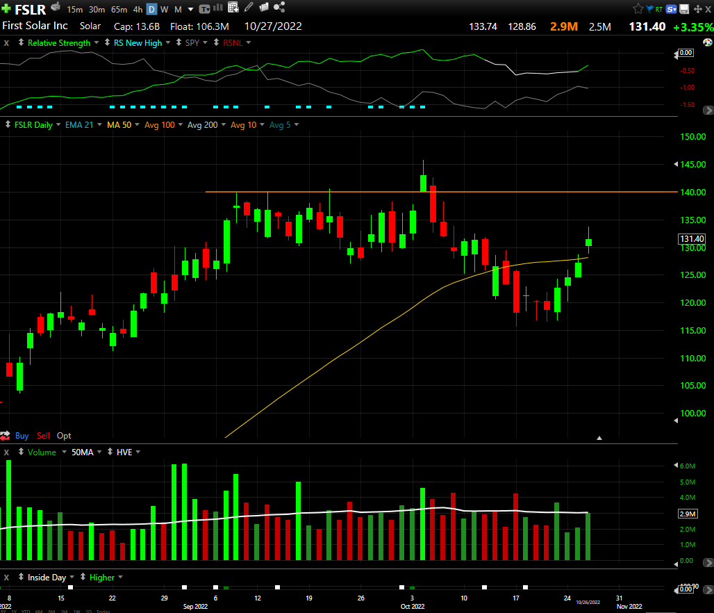Click reorder arrows beside RSNL
Screen dimensions: 714x613
216,42
